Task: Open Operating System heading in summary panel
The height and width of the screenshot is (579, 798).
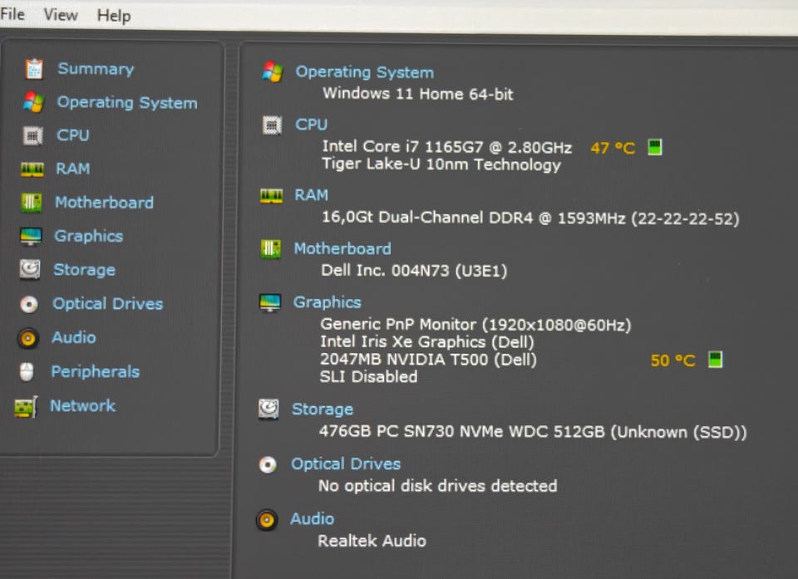Action: pos(365,72)
